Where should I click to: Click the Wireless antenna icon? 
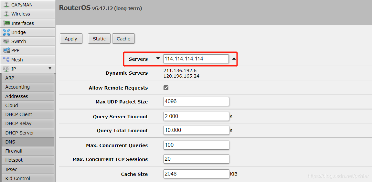point(7,14)
